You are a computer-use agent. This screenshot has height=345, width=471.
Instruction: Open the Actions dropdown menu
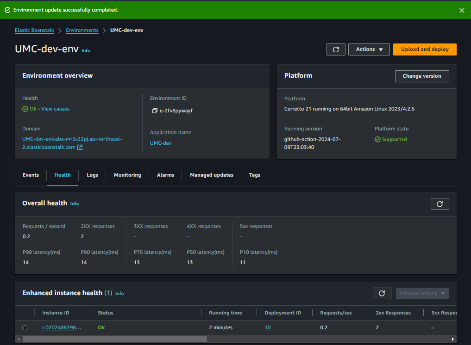tap(369, 49)
